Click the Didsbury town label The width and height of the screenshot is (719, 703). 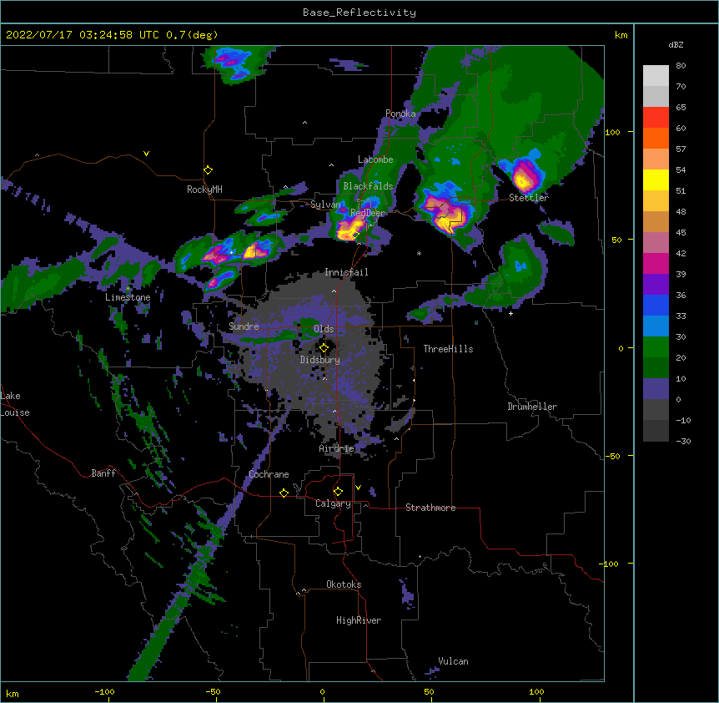pyautogui.click(x=319, y=360)
